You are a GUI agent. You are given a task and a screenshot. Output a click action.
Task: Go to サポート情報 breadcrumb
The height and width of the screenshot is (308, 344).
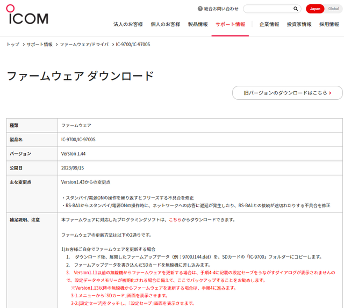[x=39, y=45]
